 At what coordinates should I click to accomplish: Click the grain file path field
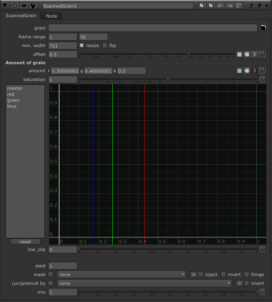point(153,28)
